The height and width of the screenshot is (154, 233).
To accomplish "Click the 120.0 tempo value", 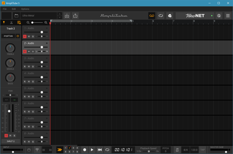I will pyautogui.click(x=194, y=150).
